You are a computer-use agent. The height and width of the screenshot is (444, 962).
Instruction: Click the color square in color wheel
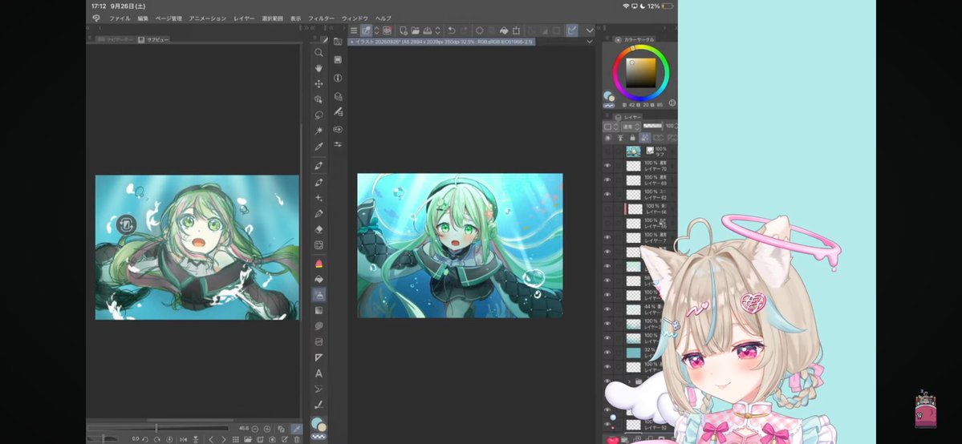click(x=640, y=73)
